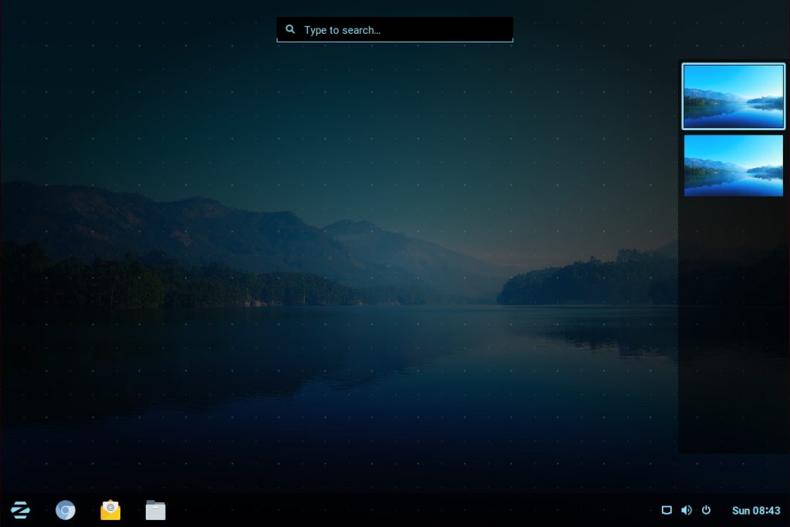Select the highlighted first workspace thumbnail
This screenshot has height=527, width=790.
point(733,96)
